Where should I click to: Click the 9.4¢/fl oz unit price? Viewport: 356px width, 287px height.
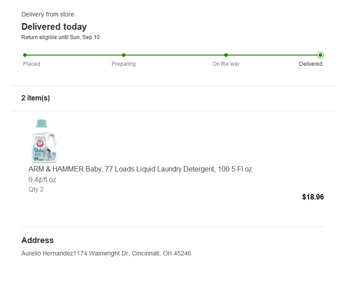tap(42, 180)
